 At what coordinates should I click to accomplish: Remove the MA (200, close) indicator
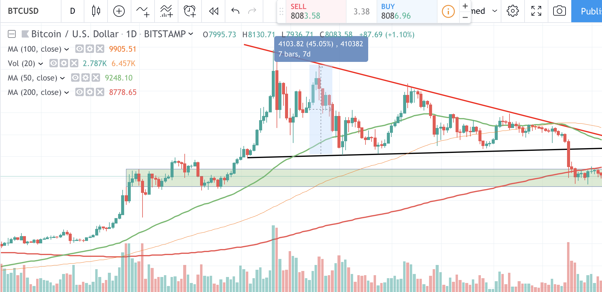click(100, 92)
